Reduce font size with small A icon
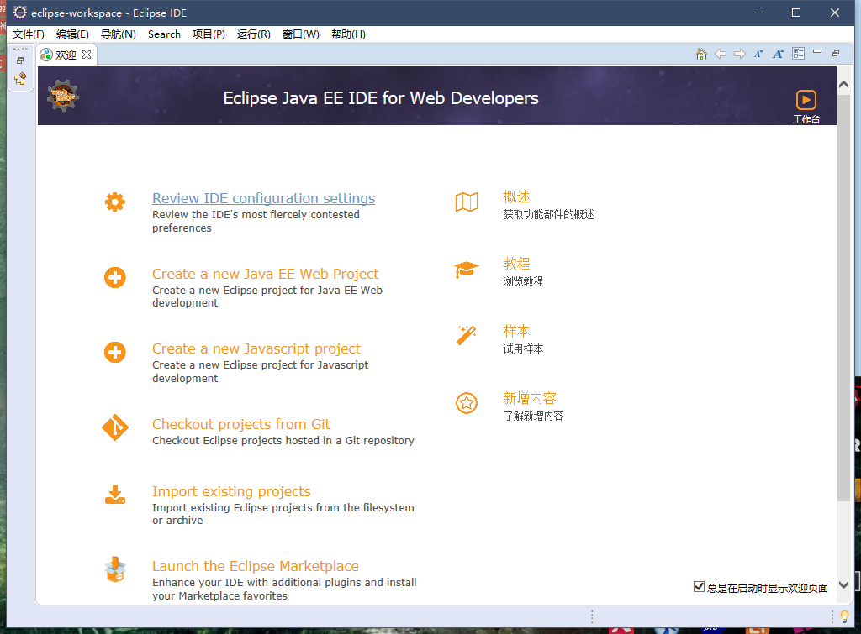 tap(758, 54)
